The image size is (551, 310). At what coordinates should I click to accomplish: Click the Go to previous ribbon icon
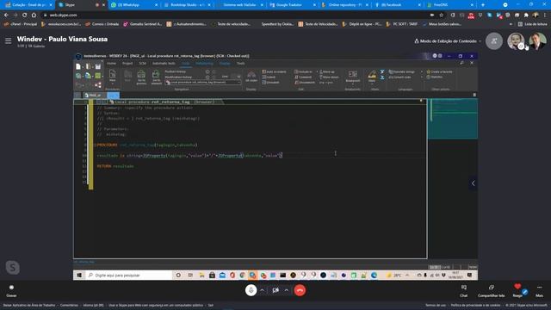pyautogui.click(x=141, y=77)
